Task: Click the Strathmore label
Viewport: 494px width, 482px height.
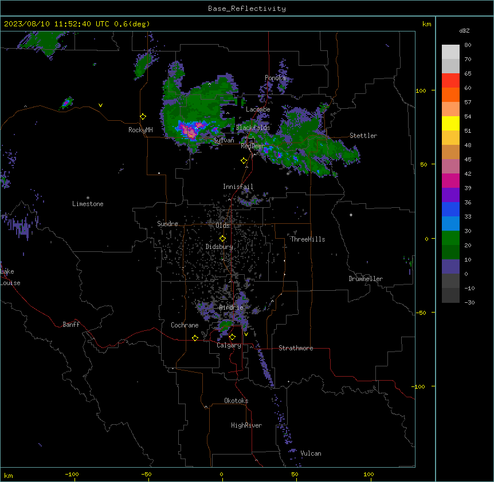Action: click(296, 348)
